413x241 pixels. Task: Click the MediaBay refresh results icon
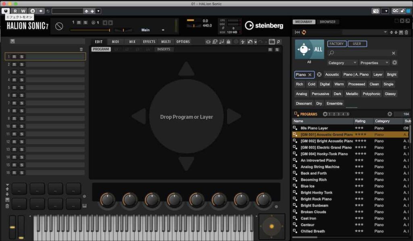pos(304,32)
